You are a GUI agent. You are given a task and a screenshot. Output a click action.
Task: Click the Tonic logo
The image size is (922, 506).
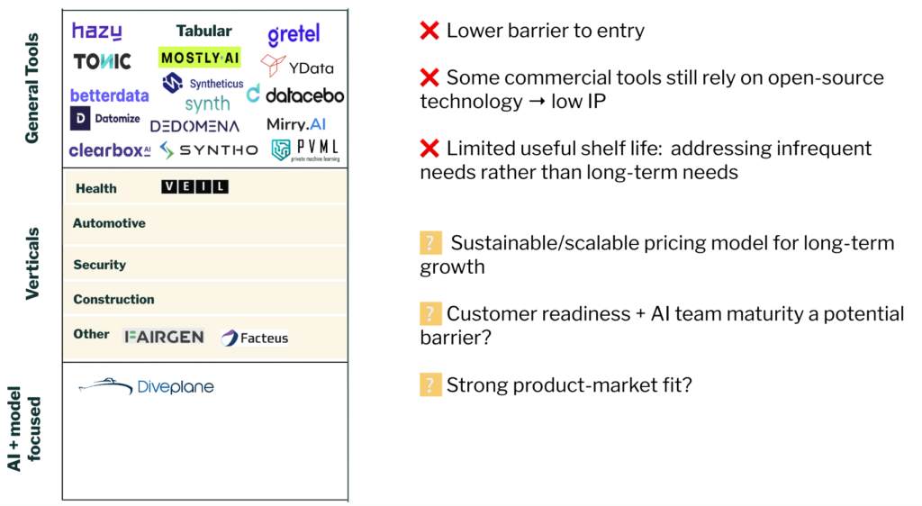point(102,61)
